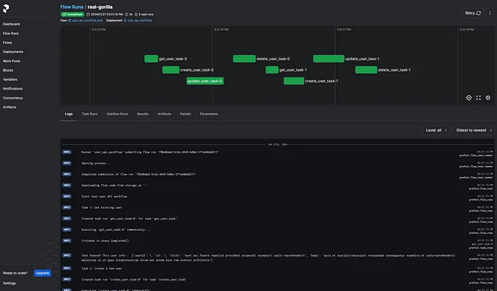Open Flow Runs in the sidebar
This screenshot has width=497, height=291.
point(11,33)
